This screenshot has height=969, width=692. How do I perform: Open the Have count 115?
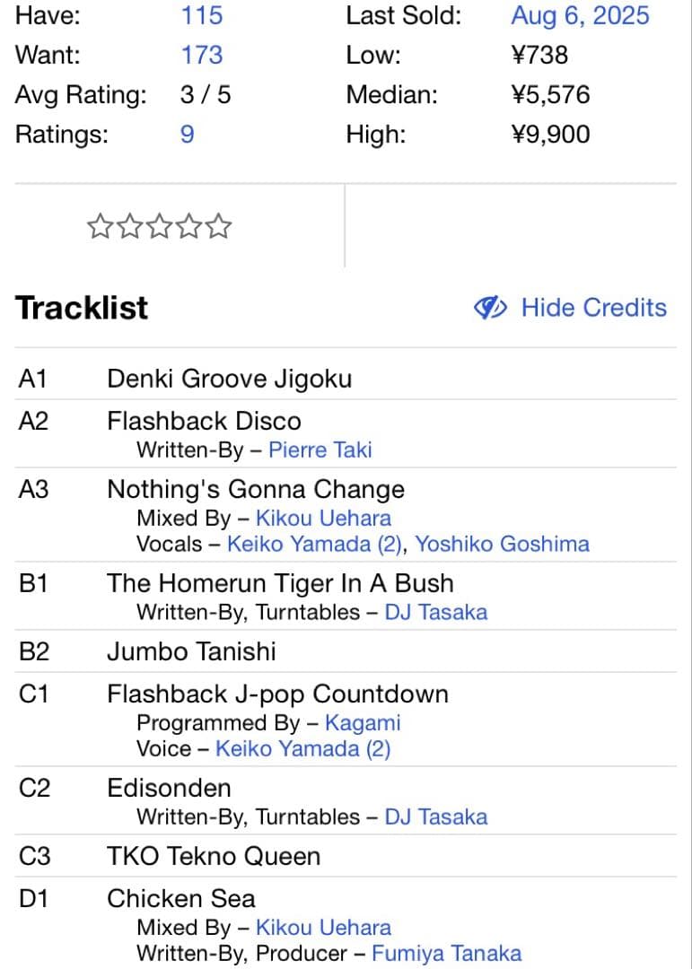(201, 15)
